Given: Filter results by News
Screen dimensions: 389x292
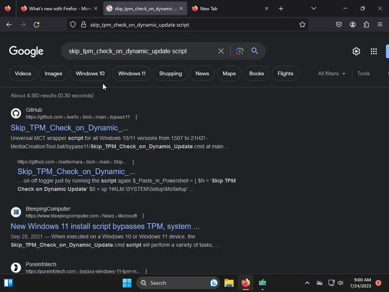Looking at the screenshot, I should tap(202, 73).
